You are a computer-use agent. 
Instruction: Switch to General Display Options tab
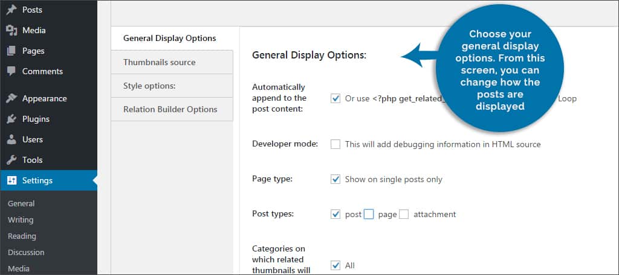172,38
